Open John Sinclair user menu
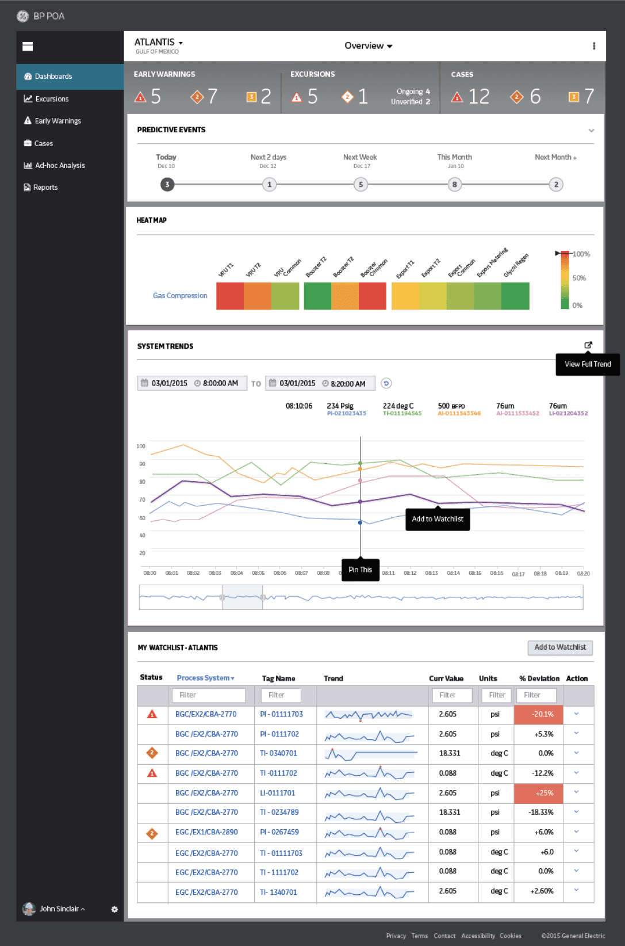The width and height of the screenshot is (625, 946). click(x=62, y=909)
